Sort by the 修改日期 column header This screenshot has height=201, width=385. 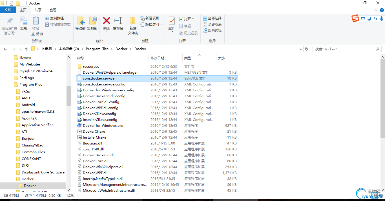[x=157, y=58]
